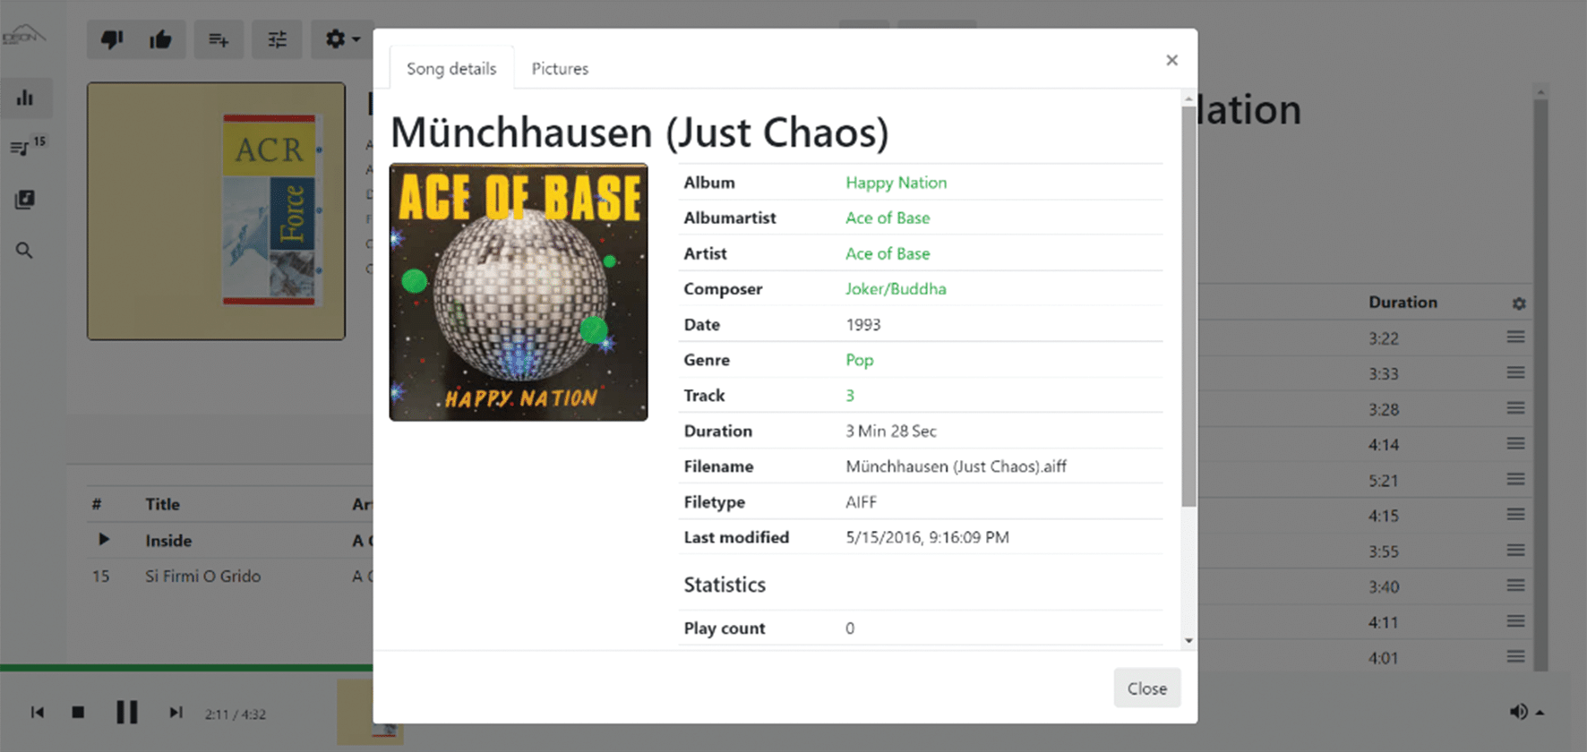Image resolution: width=1587 pixels, height=752 pixels.
Task: Open the menu icon for the 3:28 row
Action: 1515,408
